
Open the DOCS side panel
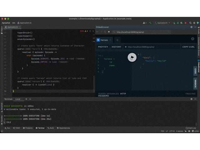pyautogui.click(x=195, y=71)
